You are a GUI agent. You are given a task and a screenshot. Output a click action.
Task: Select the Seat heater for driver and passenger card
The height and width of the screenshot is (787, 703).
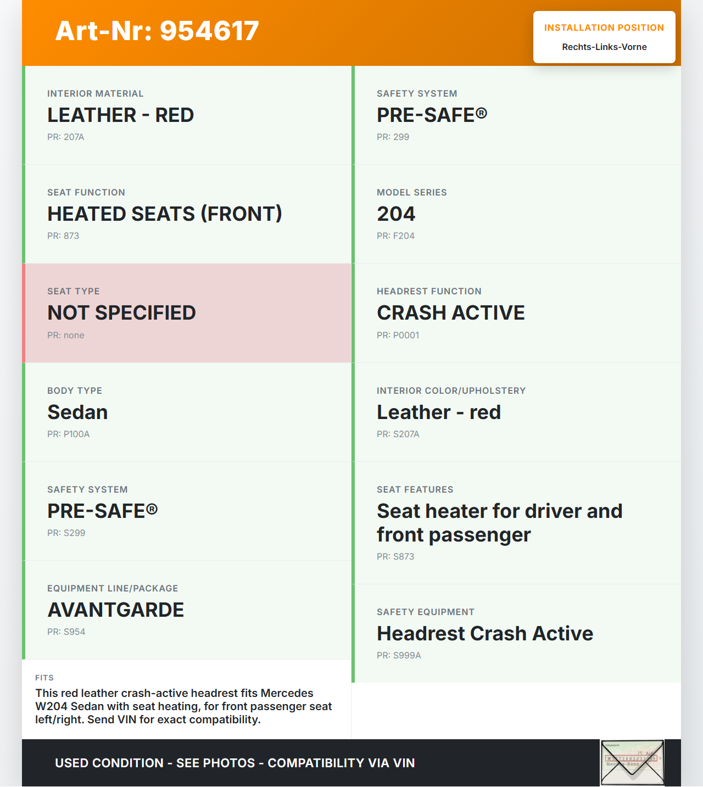pos(517,522)
